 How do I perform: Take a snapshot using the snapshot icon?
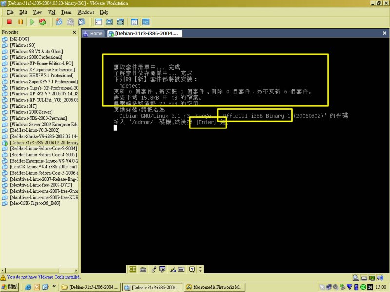click(x=59, y=22)
